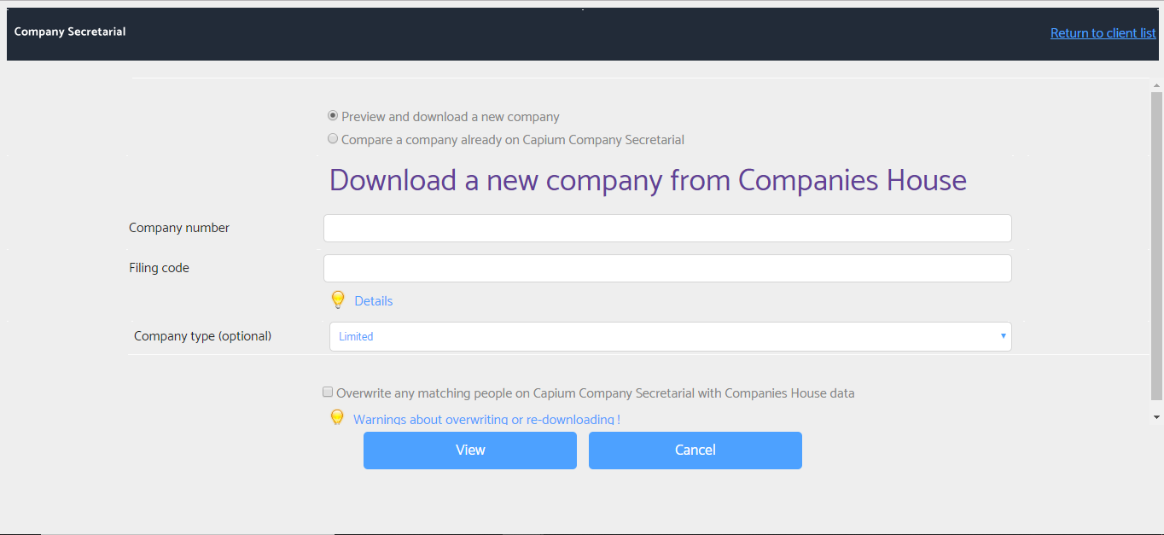Click the 'Company type (optional)' label
The image size is (1164, 535).
click(x=202, y=336)
